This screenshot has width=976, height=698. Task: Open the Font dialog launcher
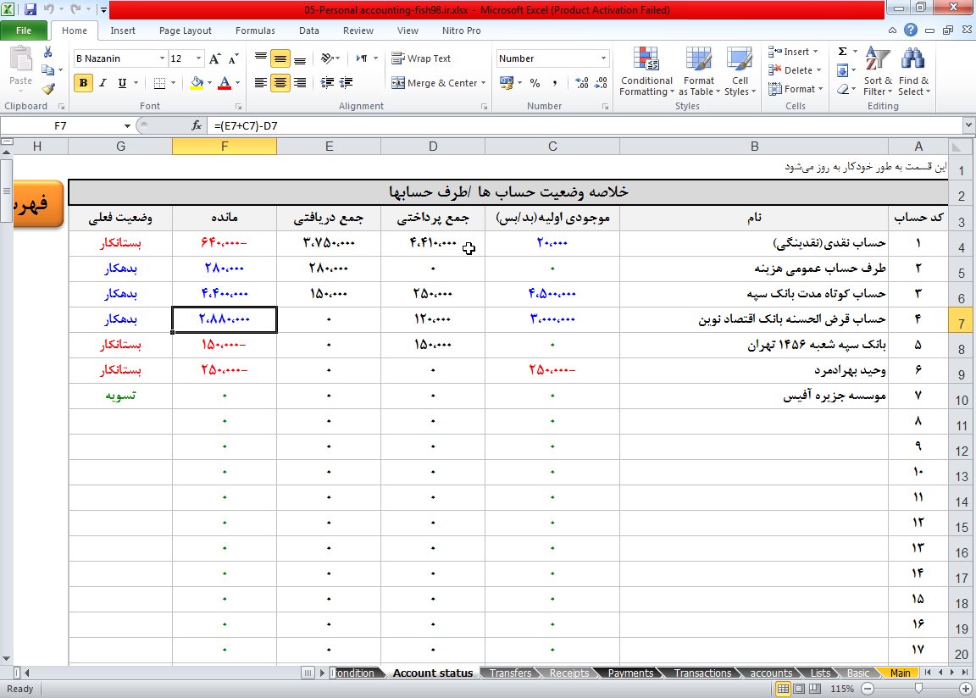point(238,107)
